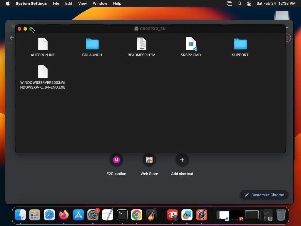The image size is (301, 226).
Task: Restore the minimized Photo Booth window in Dock
Action: (237, 215)
